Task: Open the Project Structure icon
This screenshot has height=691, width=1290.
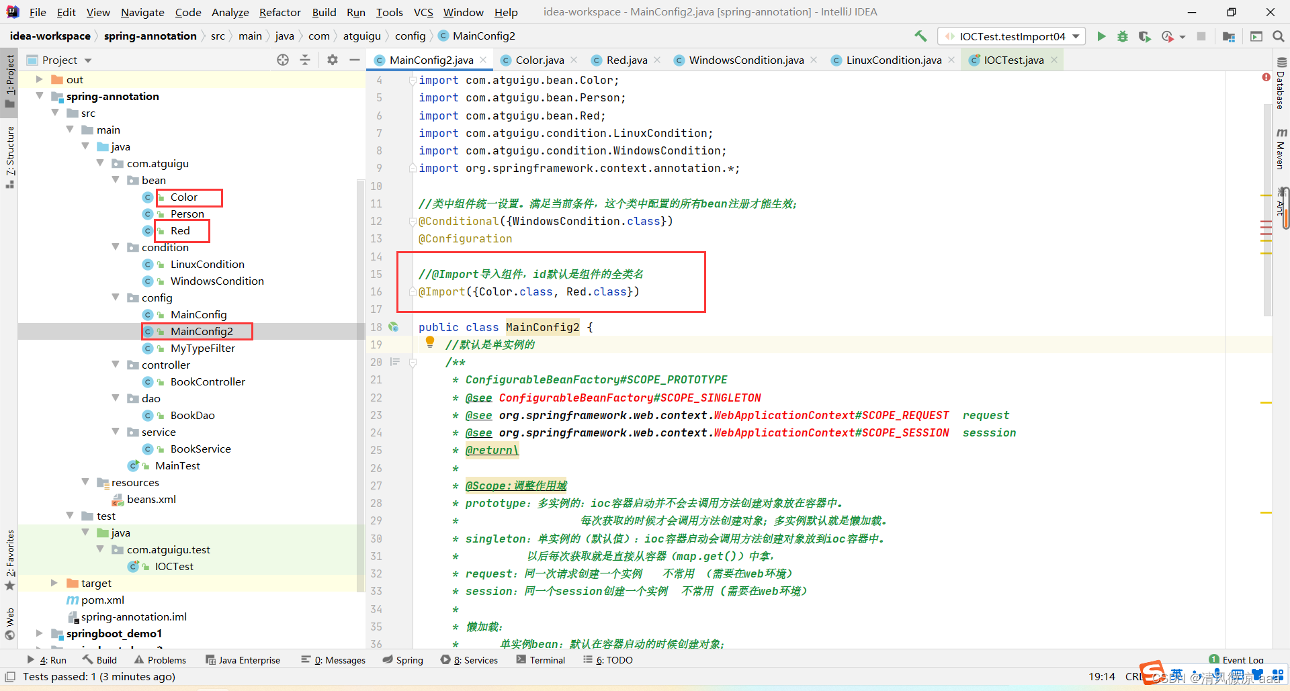Action: coord(1229,36)
